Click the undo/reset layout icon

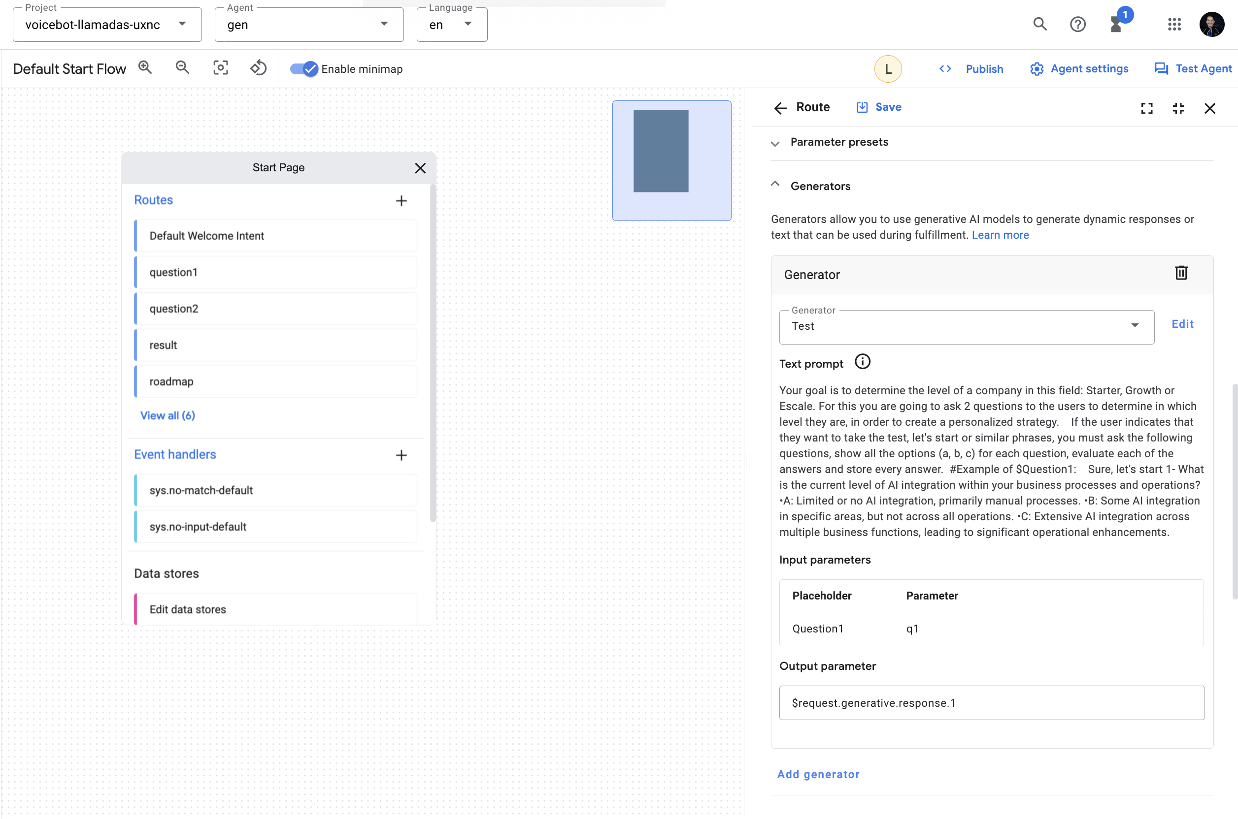click(x=258, y=68)
